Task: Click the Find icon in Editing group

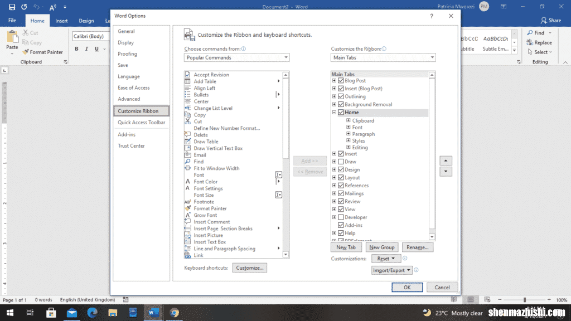Action: point(530,33)
